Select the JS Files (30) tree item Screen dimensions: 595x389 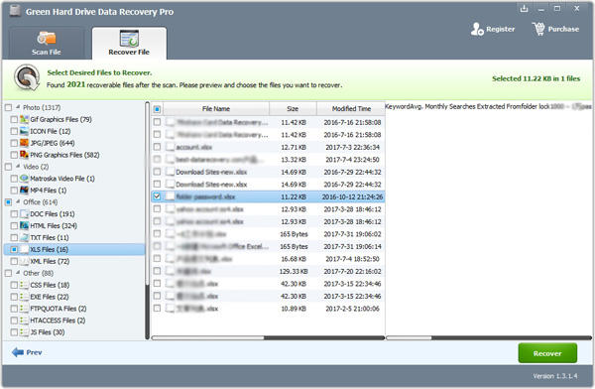48,332
